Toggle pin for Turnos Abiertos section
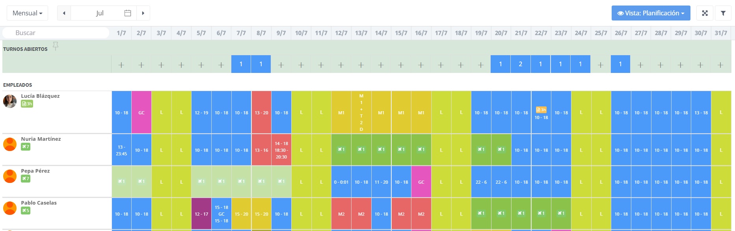 [x=56, y=47]
